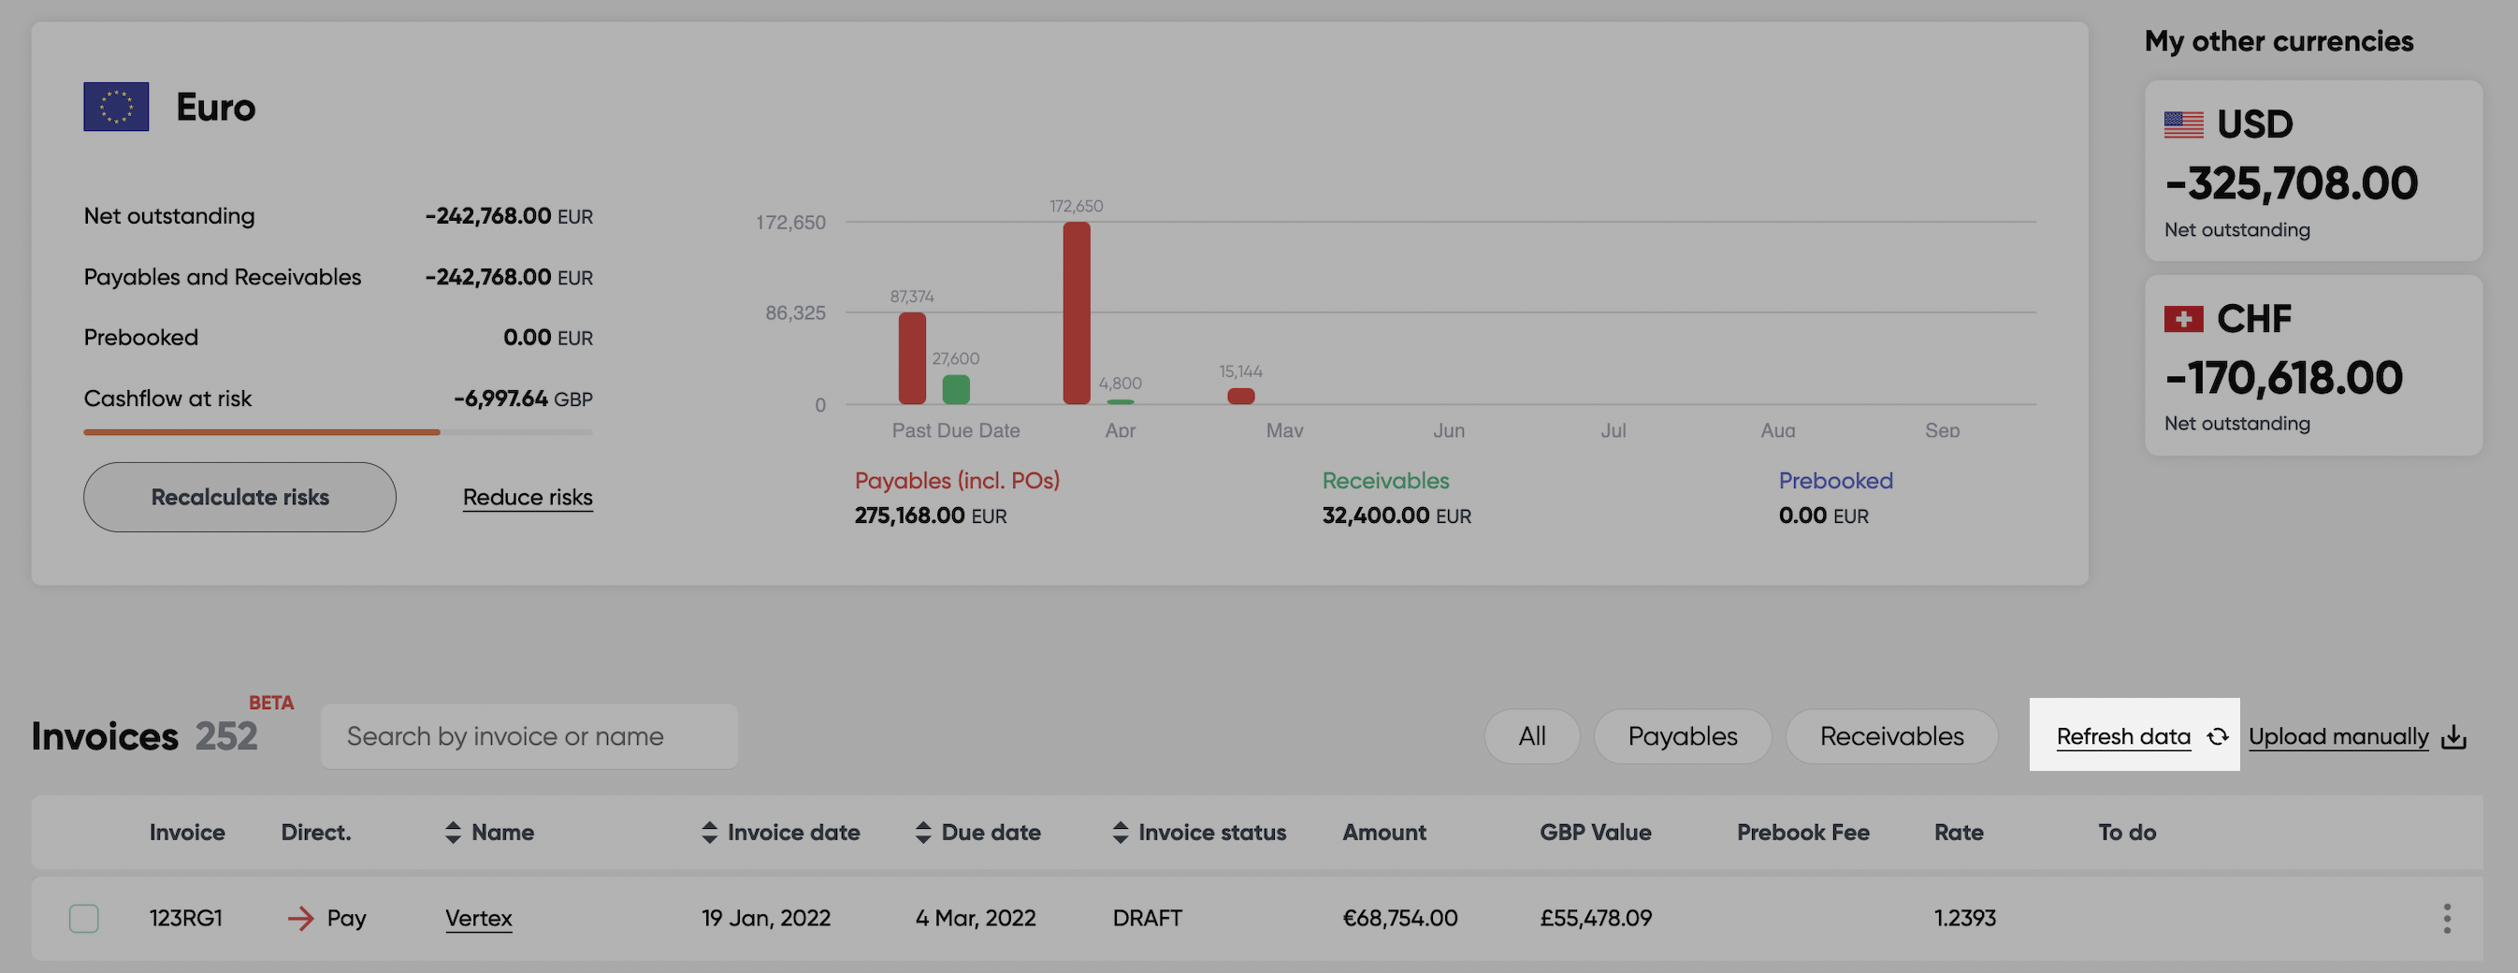Click the red Pay arrow icon on invoice 123RG1

click(299, 918)
